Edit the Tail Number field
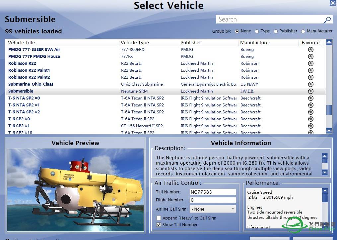The image size is (337, 240). [213, 192]
